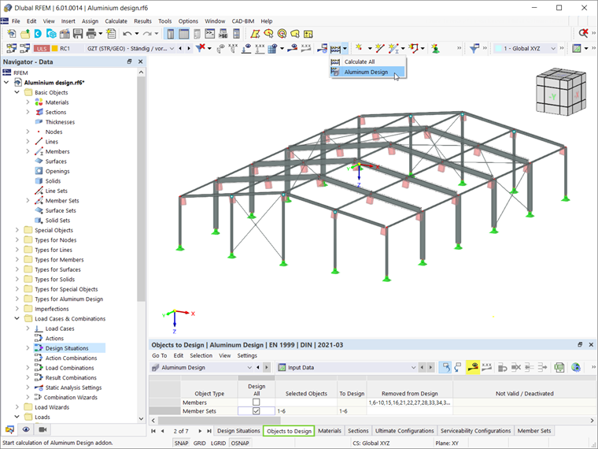Select Calculate All in the dropdown menu

[x=367, y=61]
